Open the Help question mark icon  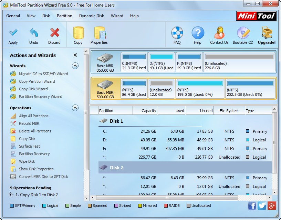tap(198, 33)
